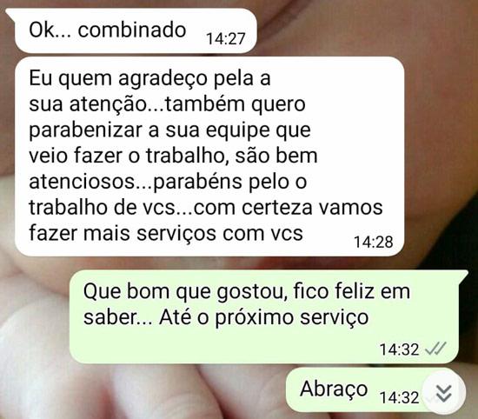Tap the word 'atenciosos' in long message

click(82, 182)
